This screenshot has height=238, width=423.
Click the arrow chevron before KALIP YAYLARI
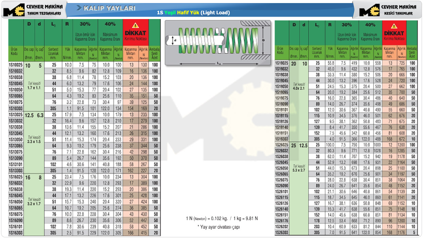point(79,8)
